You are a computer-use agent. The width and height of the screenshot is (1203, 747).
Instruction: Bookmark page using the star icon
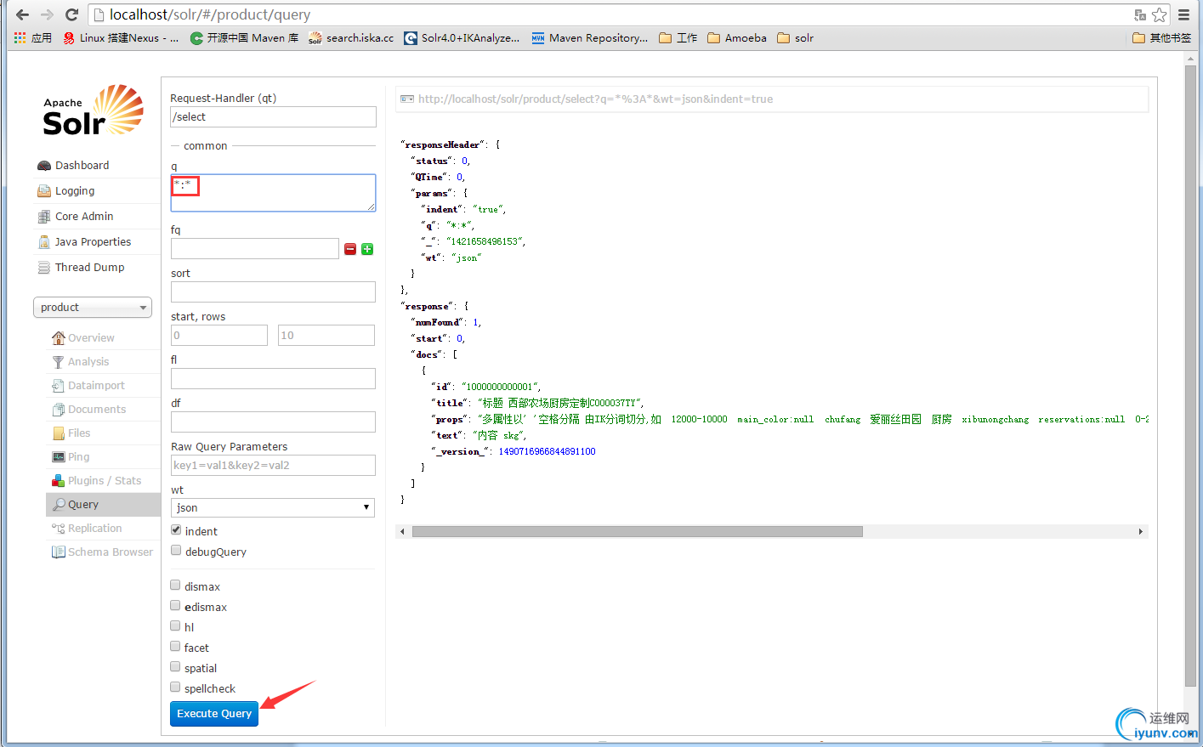coord(1159,14)
